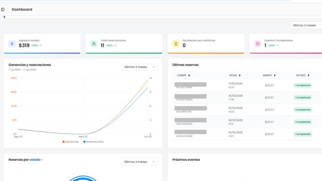Viewport: 322px width, 181px height.
Task: Sort reservations by Fecha column arrows
Action: pyautogui.click(x=240, y=76)
